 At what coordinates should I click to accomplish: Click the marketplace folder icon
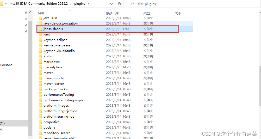(x=40, y=67)
